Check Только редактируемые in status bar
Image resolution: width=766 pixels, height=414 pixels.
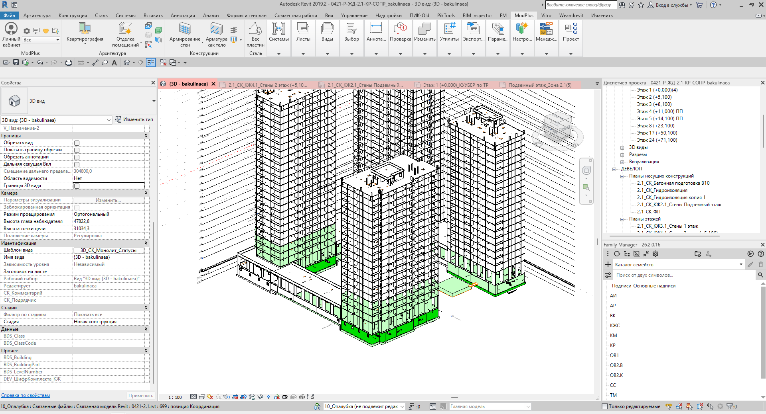pyautogui.click(x=604, y=406)
